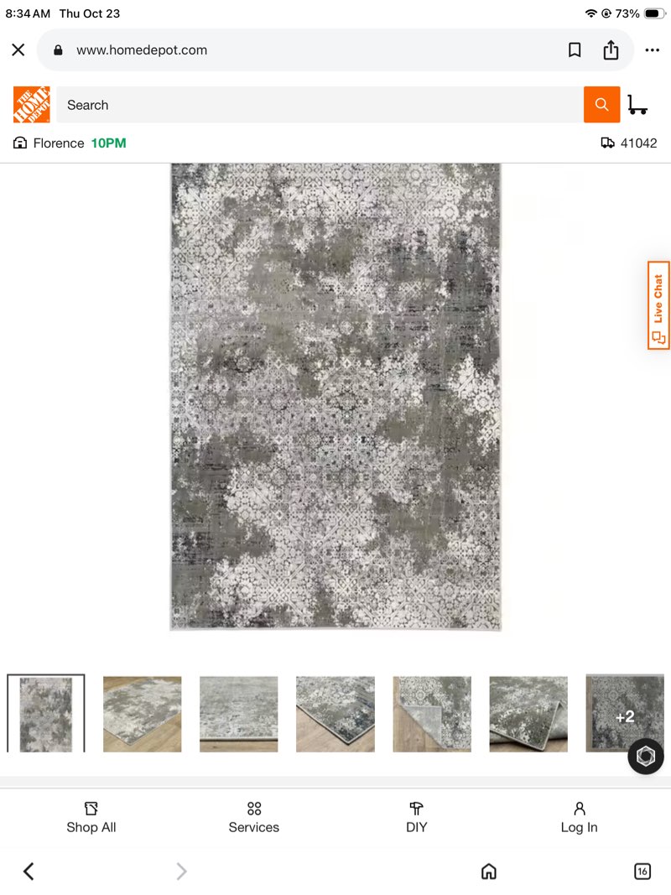Open the Live Chat side tab
The height and width of the screenshot is (895, 671).
(x=658, y=305)
